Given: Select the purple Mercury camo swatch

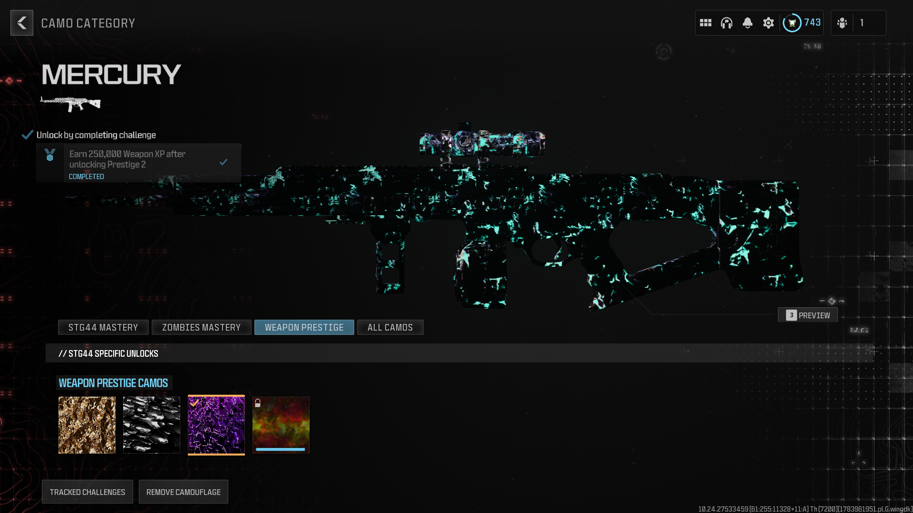Looking at the screenshot, I should click(216, 425).
